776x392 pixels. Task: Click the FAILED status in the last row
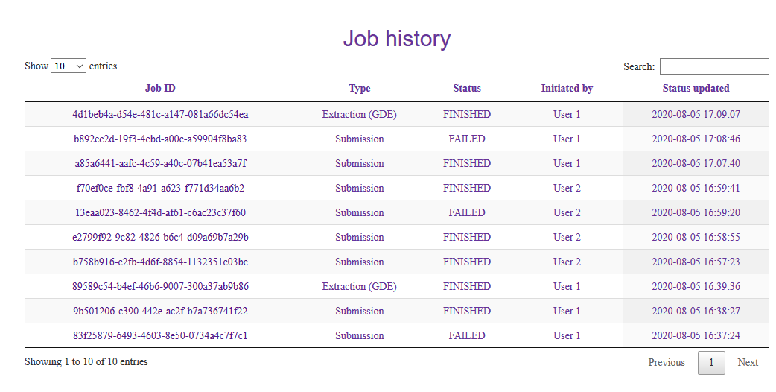coord(467,335)
